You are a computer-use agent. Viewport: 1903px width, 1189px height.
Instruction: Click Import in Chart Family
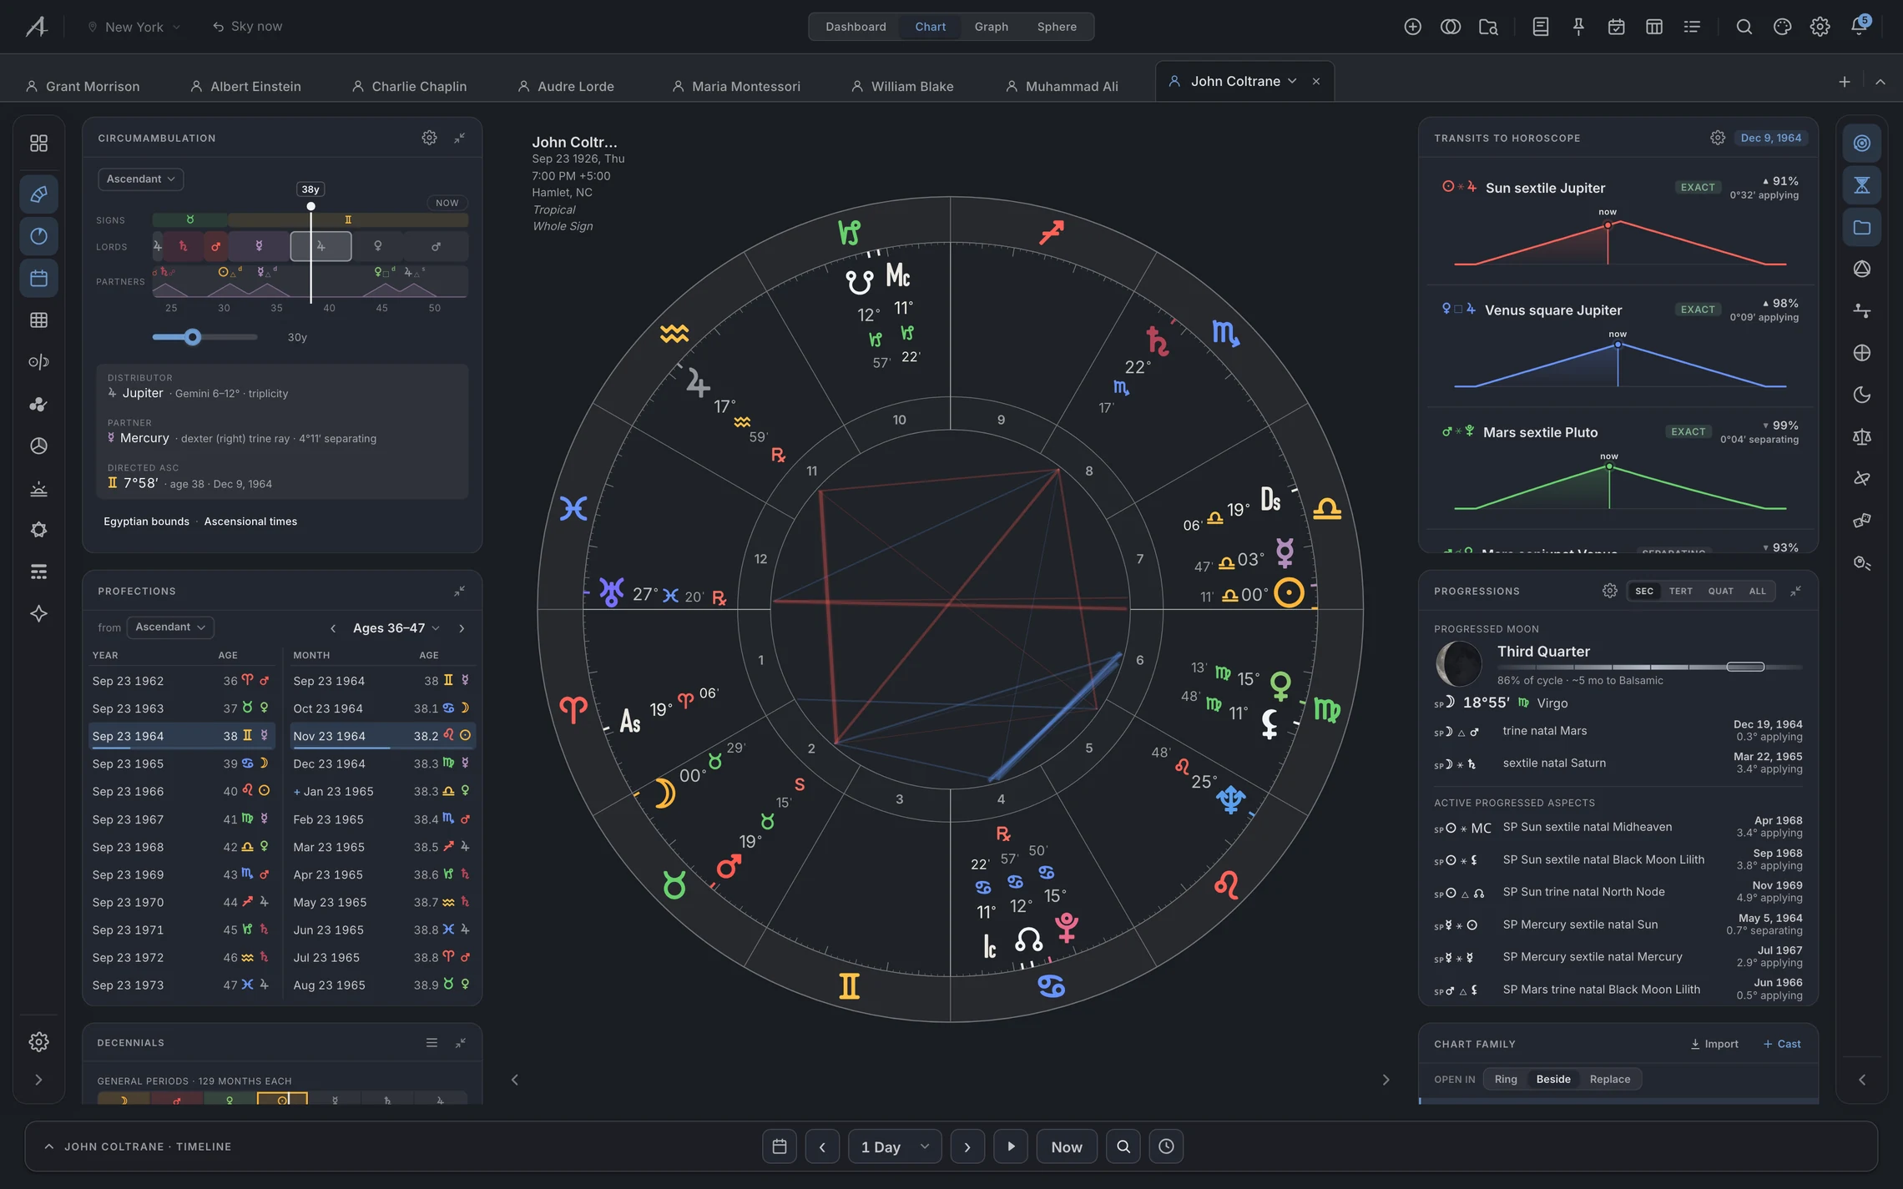1714,1044
